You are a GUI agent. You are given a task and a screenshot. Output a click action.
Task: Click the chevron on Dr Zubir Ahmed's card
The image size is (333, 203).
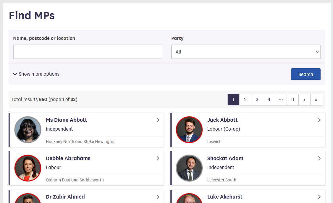[158, 197]
